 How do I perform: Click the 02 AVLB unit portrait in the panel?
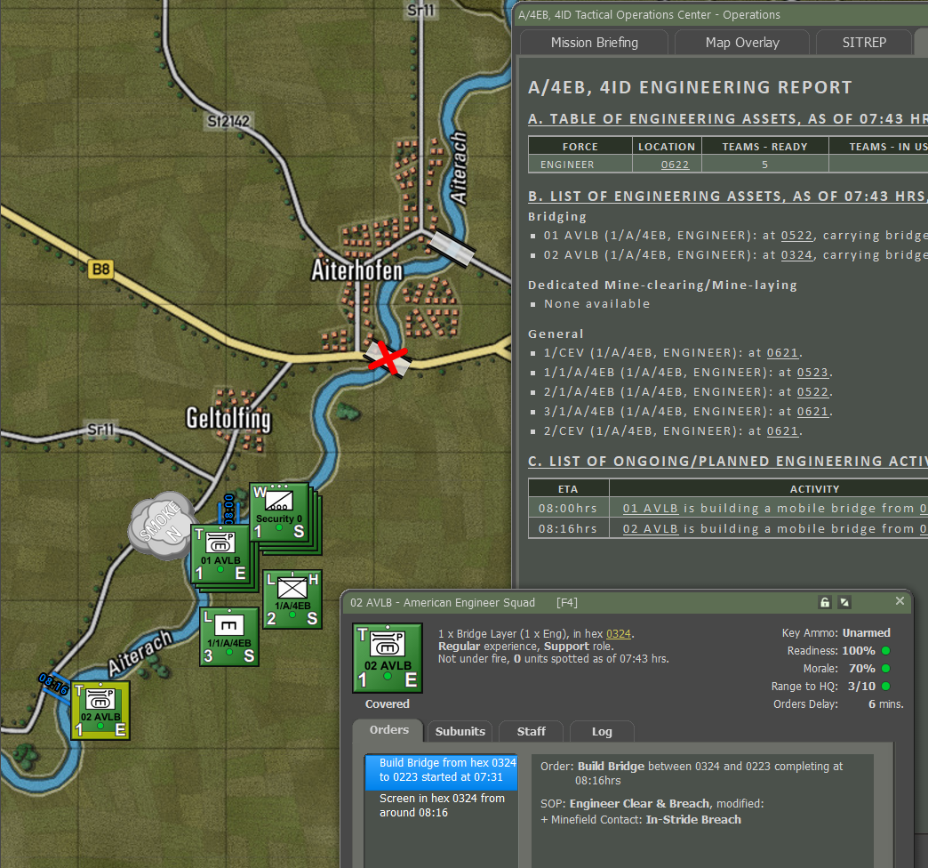[x=387, y=657]
